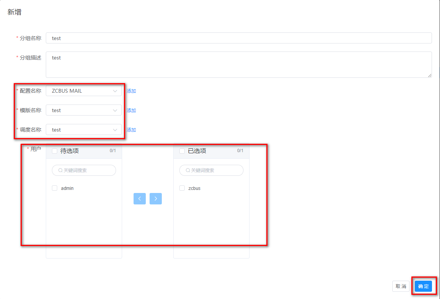This screenshot has width=440, height=299.
Task: Expand the 调度名称 dropdown
Action: pos(84,130)
